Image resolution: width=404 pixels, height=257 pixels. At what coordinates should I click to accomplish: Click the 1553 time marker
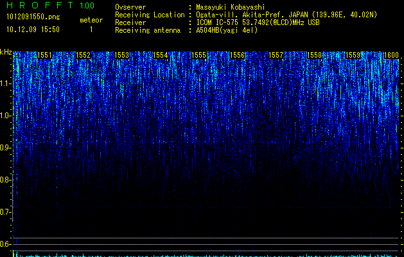coord(121,55)
